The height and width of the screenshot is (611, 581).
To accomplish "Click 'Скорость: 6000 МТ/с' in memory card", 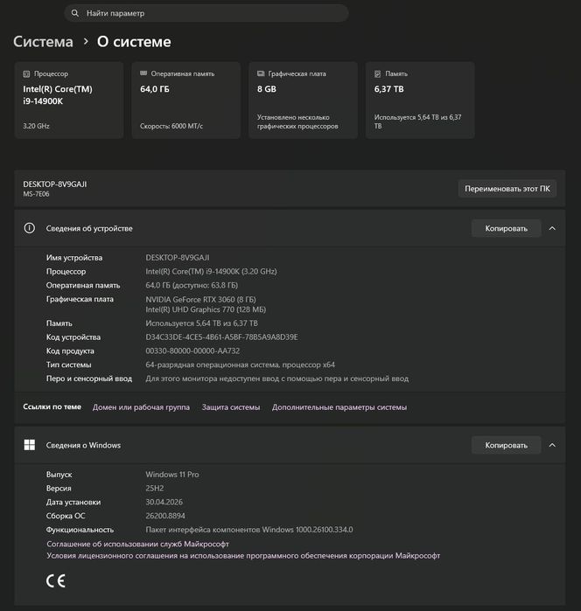I will pos(171,126).
